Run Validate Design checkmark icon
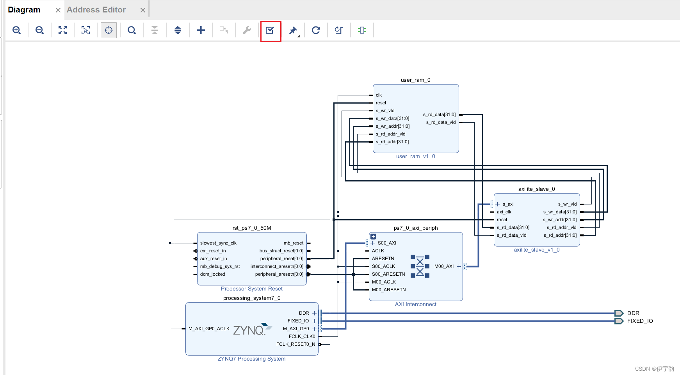The image size is (680, 375). click(x=270, y=30)
